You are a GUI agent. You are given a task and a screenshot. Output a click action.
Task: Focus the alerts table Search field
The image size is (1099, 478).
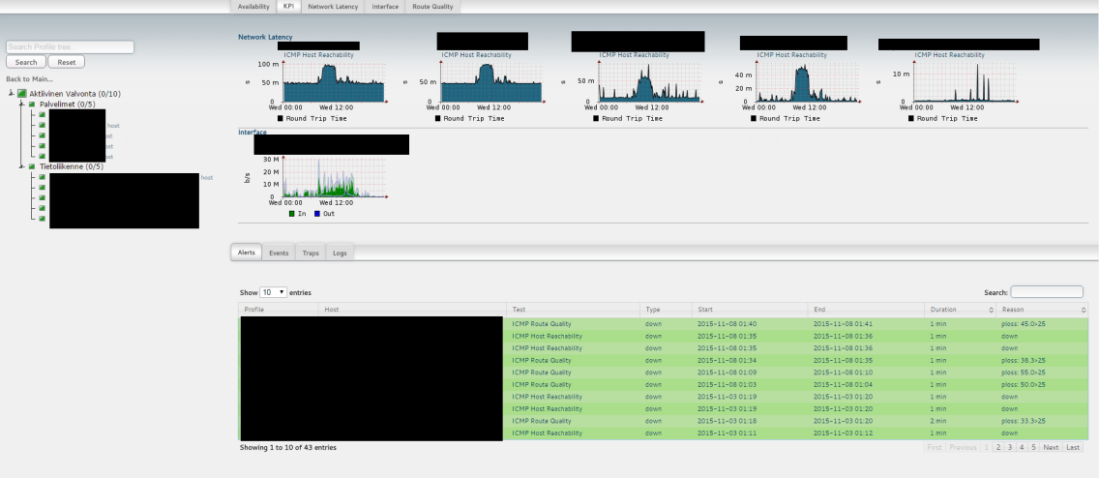pos(1047,291)
